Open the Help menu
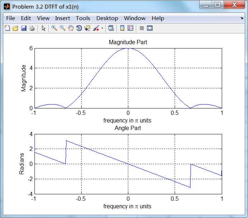This screenshot has height=218, width=248. click(158, 18)
